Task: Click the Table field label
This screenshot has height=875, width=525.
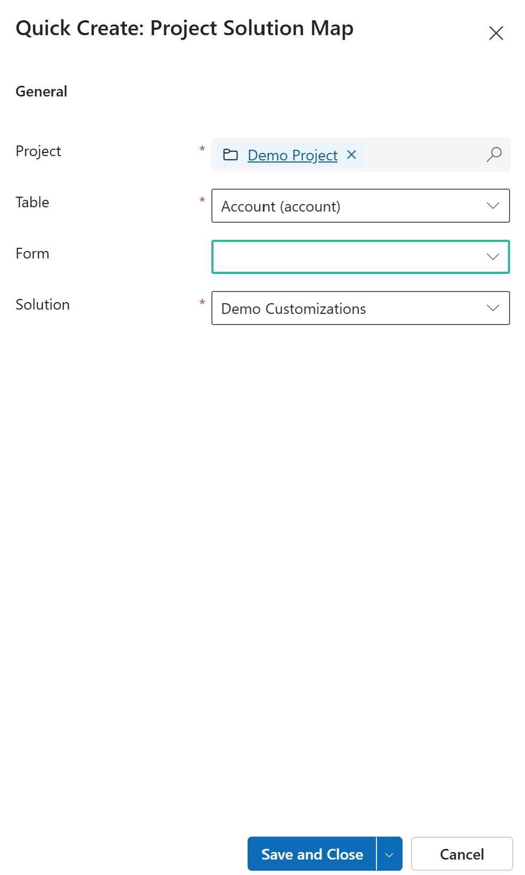Action: tap(32, 202)
